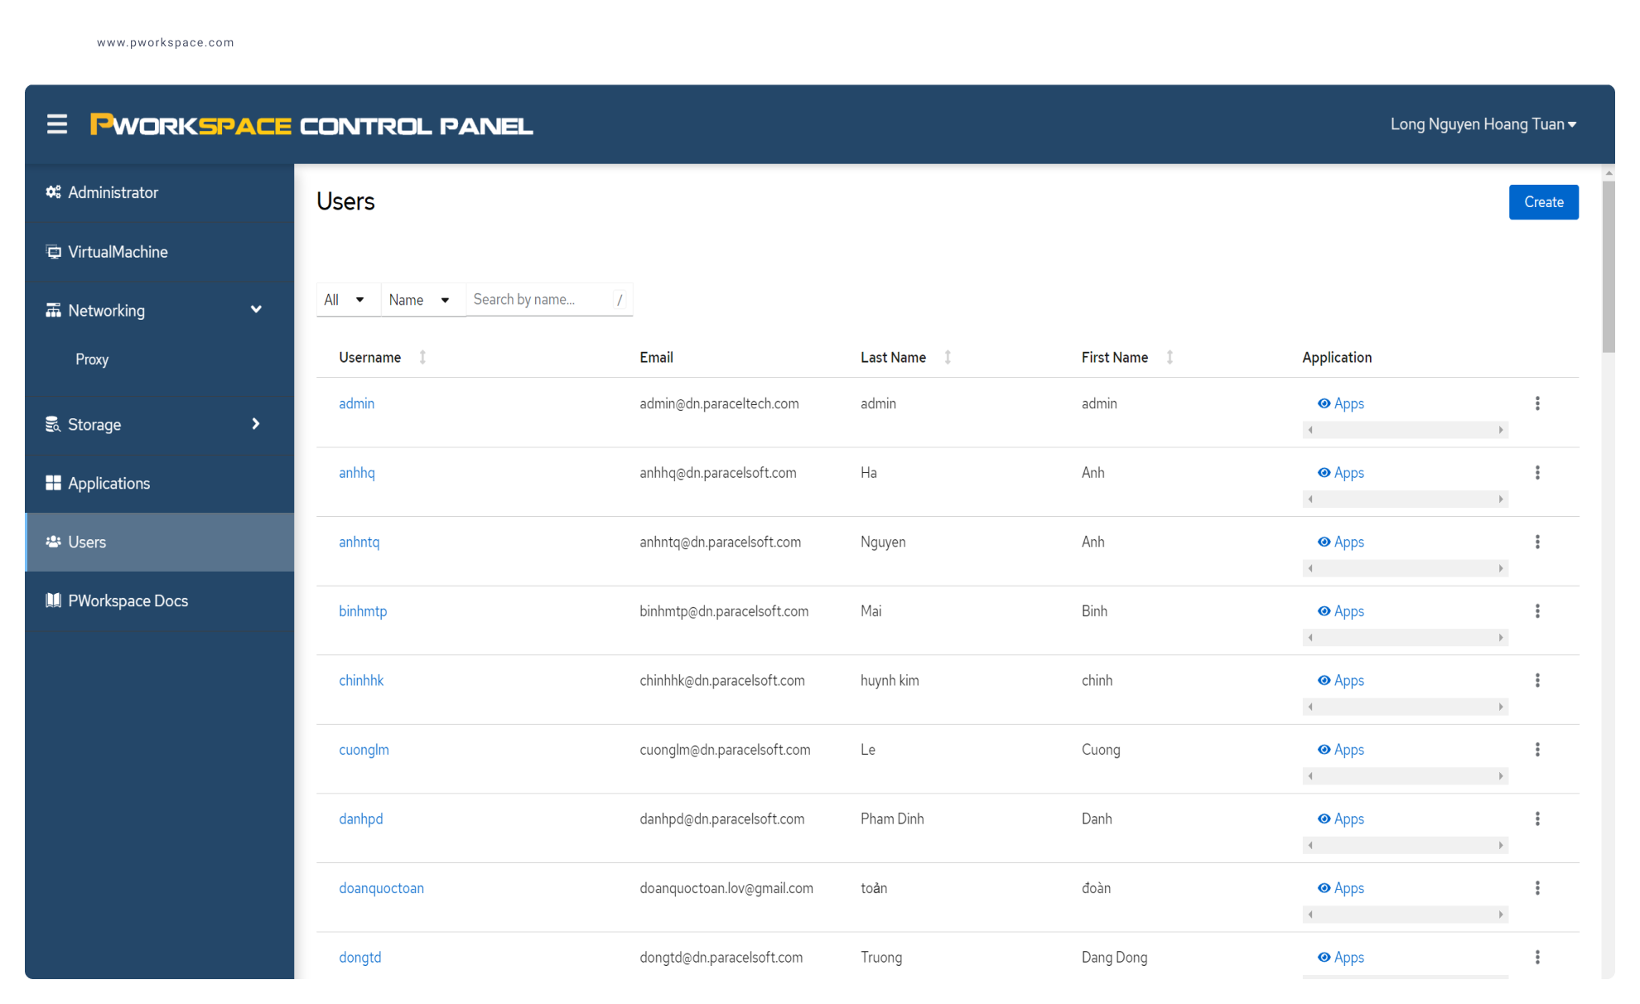
Task: Click scroll-right arrow in admin's application bar
Action: pyautogui.click(x=1500, y=430)
